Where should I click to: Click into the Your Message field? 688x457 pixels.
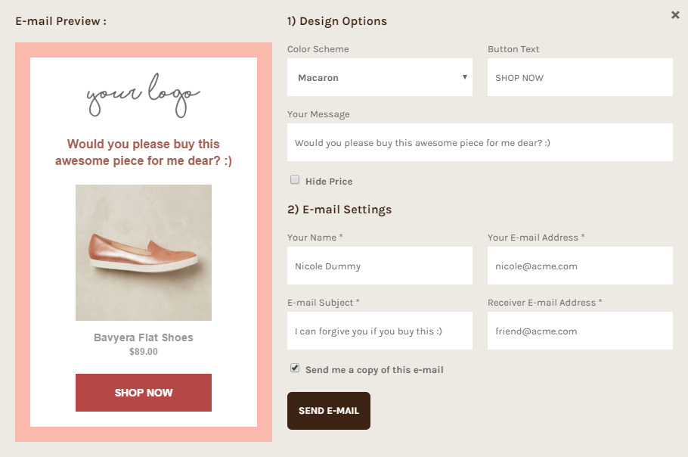(x=479, y=142)
